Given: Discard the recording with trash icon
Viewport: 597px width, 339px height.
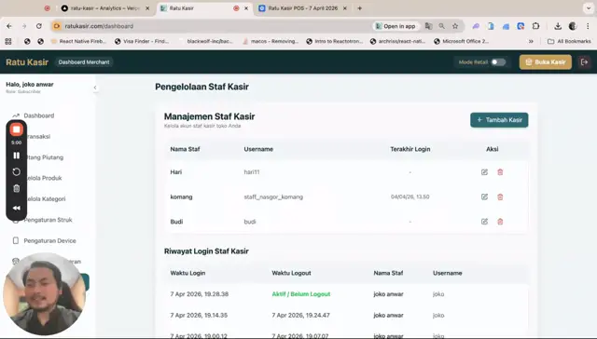Looking at the screenshot, I should point(17,188).
